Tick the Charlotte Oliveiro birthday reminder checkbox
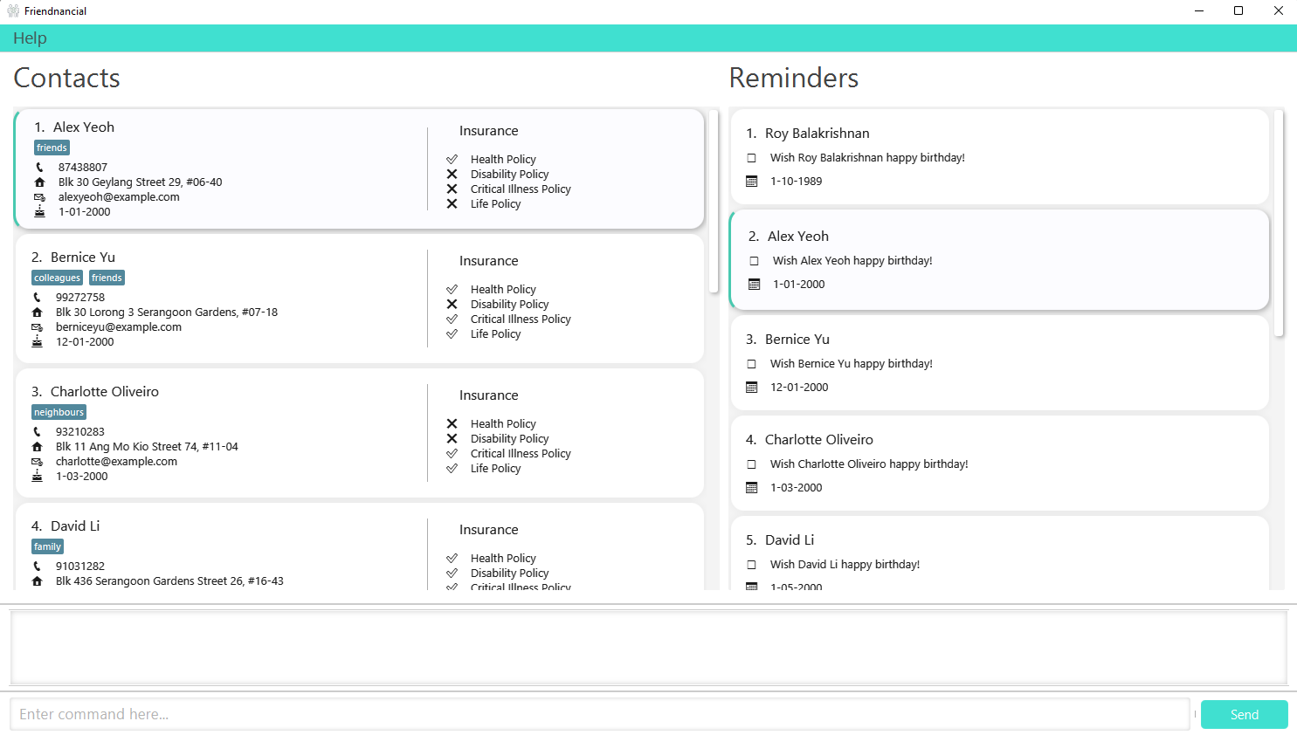This screenshot has width=1297, height=735. [x=752, y=464]
